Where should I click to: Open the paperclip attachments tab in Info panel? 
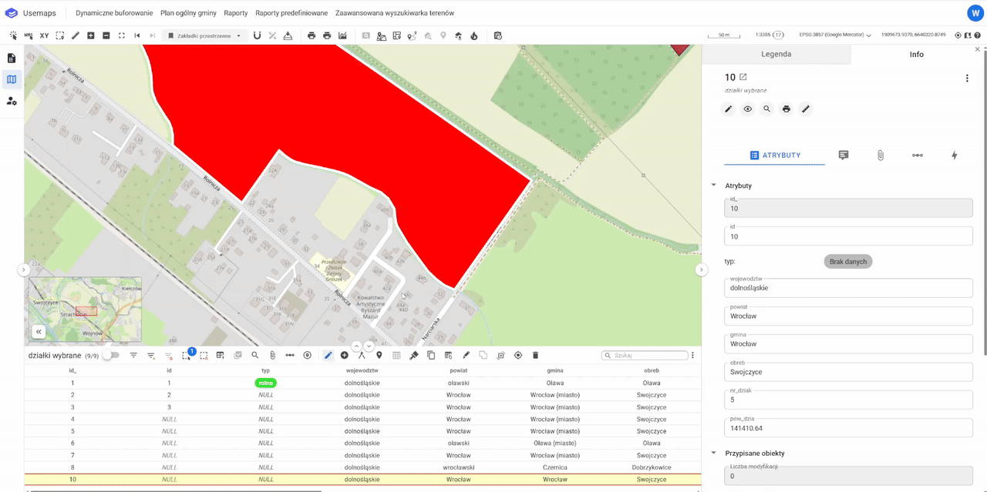(880, 156)
